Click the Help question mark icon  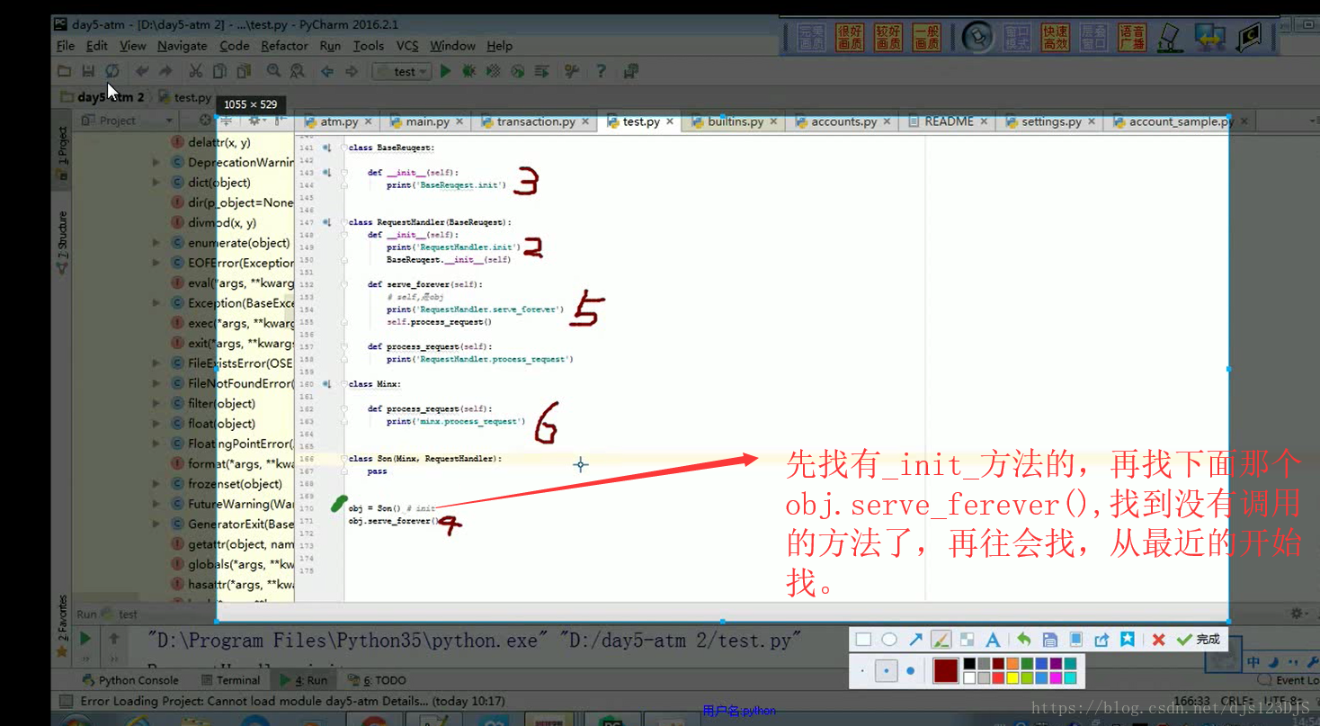pyautogui.click(x=601, y=71)
